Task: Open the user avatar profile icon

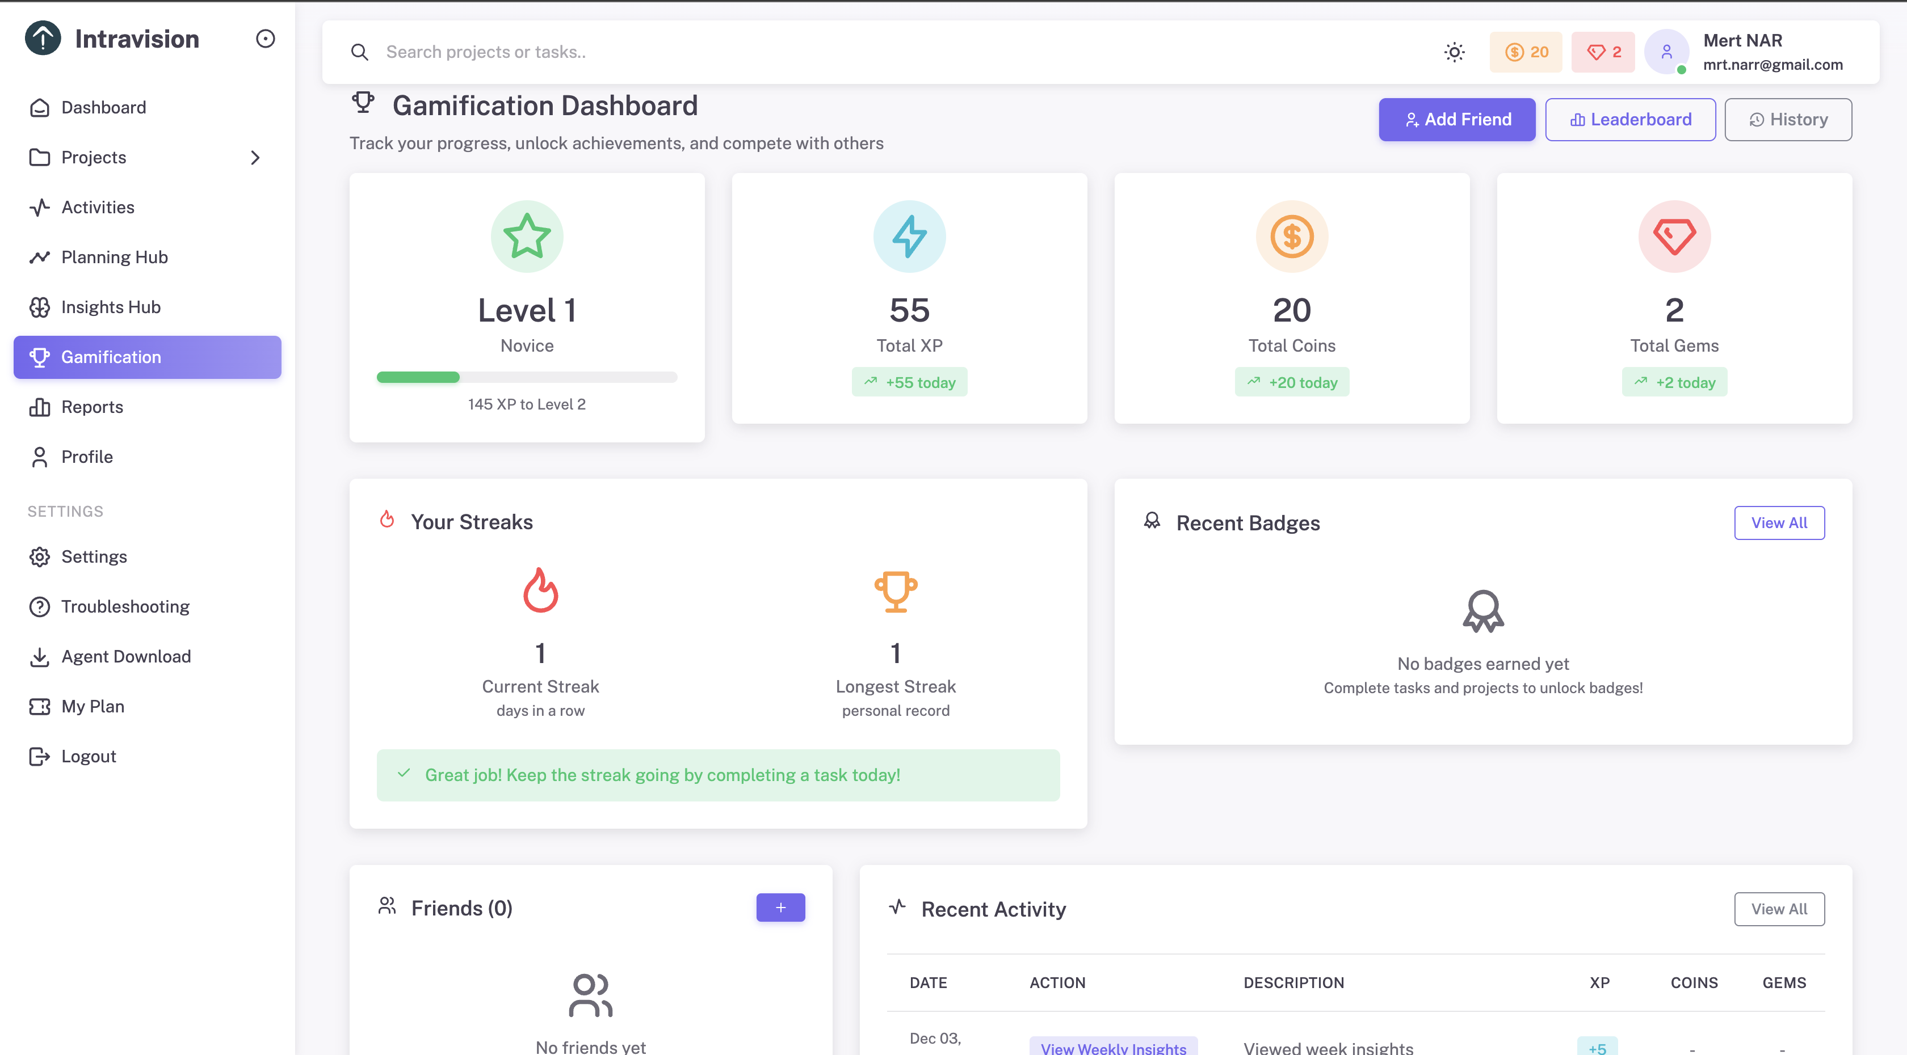Action: (x=1666, y=52)
